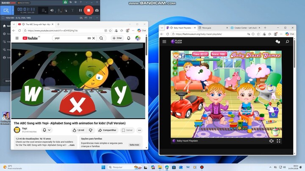Toggle Bandicam microphone recording
The image size is (305, 171).
point(59,11)
